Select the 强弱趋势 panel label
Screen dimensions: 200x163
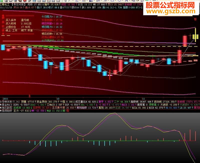coord(6,111)
